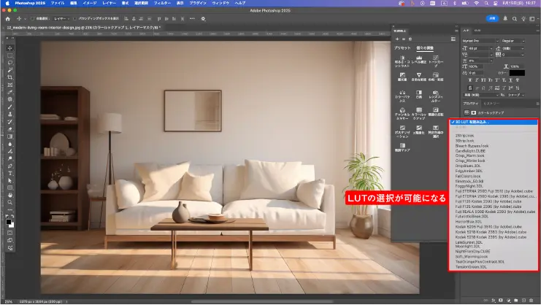Toggle Faux Italic in the Character panel

[x=477, y=80]
